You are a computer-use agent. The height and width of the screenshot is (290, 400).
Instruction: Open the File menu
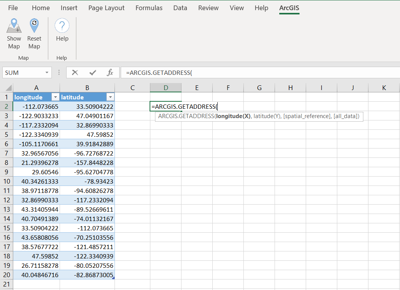click(x=13, y=8)
